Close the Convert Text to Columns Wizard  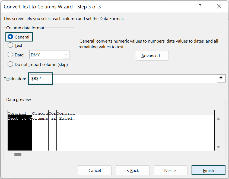tap(219, 7)
